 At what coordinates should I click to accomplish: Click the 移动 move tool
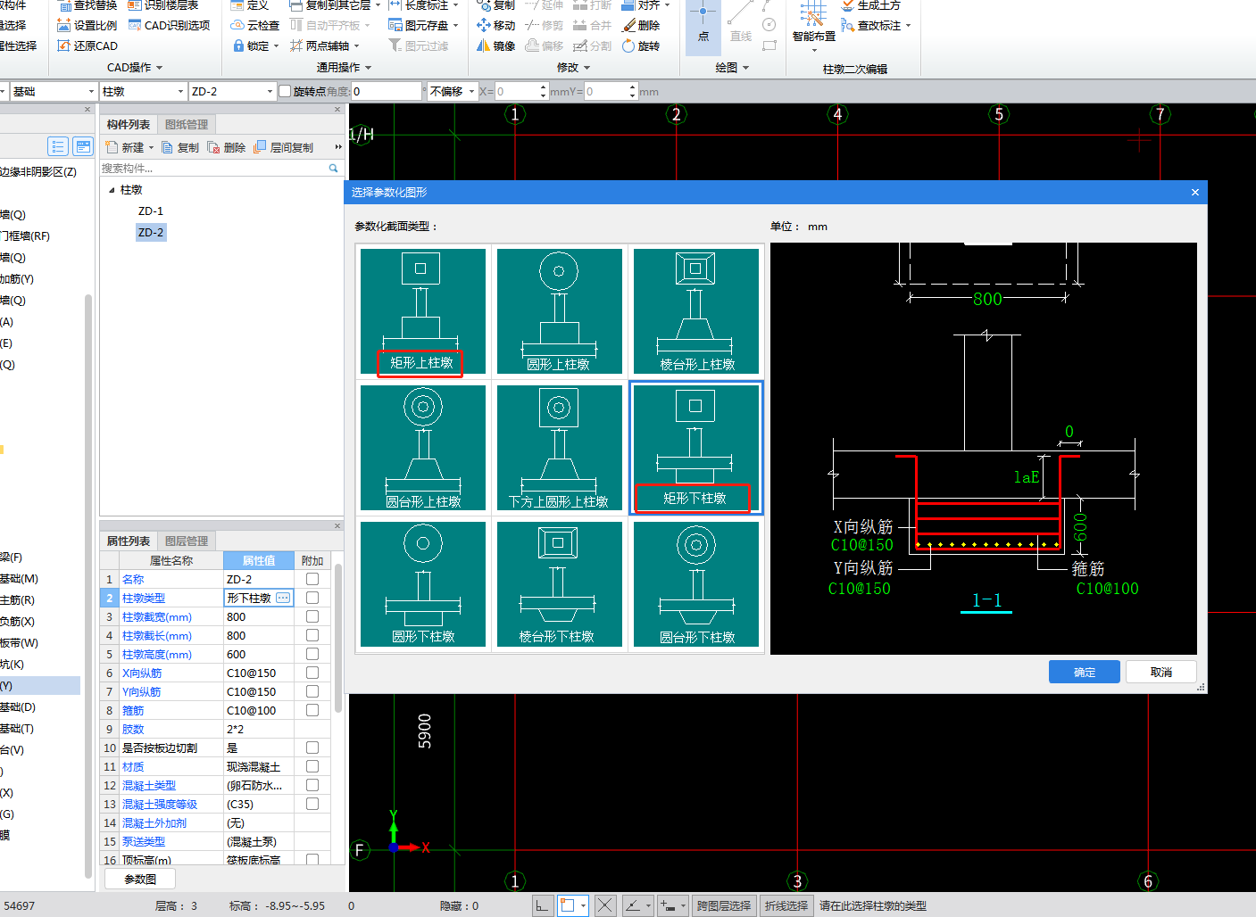click(495, 25)
